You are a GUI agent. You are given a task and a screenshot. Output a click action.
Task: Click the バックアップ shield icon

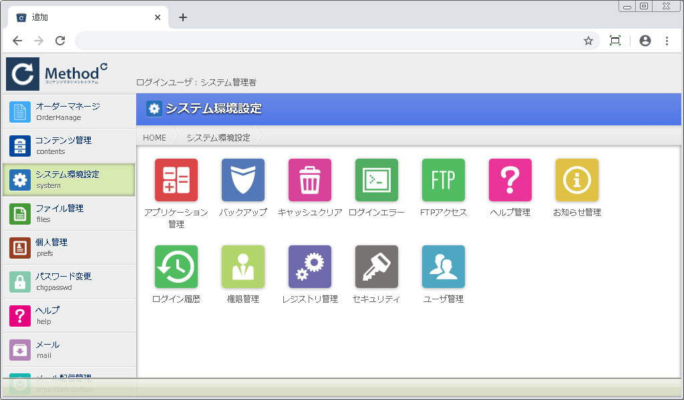tap(243, 180)
